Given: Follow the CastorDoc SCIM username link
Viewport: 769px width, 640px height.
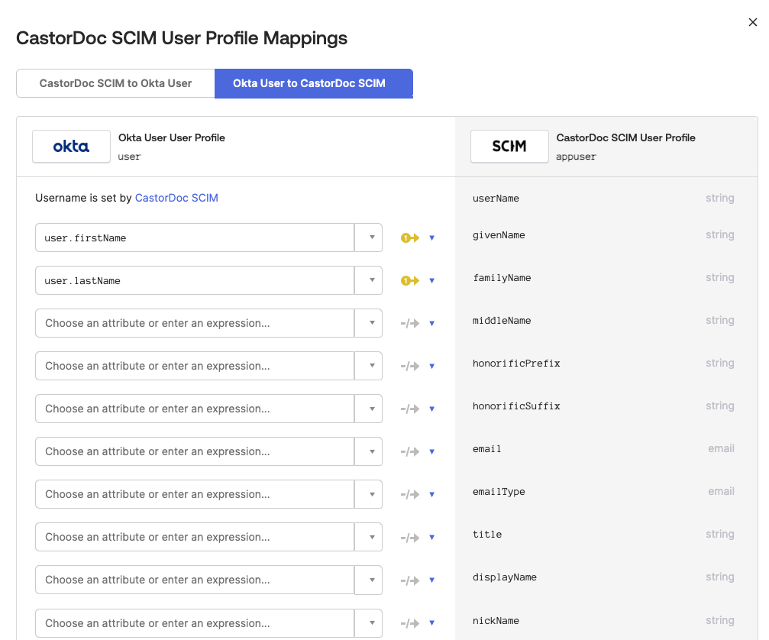Looking at the screenshot, I should pyautogui.click(x=176, y=198).
